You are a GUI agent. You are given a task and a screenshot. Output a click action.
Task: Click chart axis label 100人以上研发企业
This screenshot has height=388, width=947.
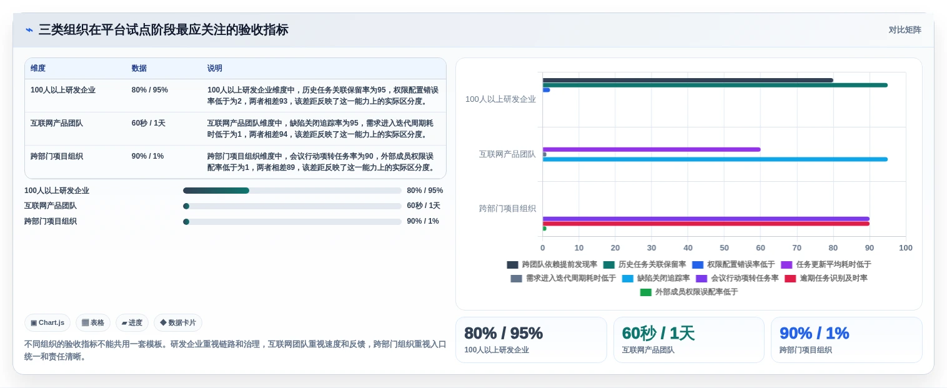pos(500,99)
